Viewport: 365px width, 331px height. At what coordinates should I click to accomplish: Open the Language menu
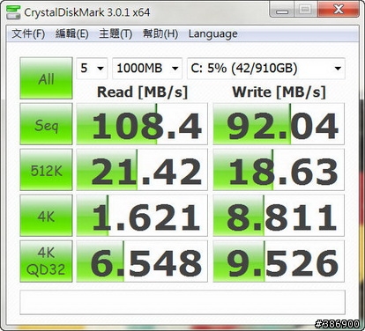click(x=213, y=34)
